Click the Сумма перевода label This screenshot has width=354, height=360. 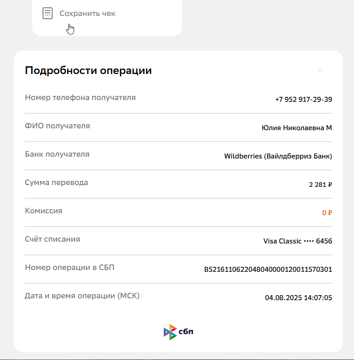pos(56,183)
